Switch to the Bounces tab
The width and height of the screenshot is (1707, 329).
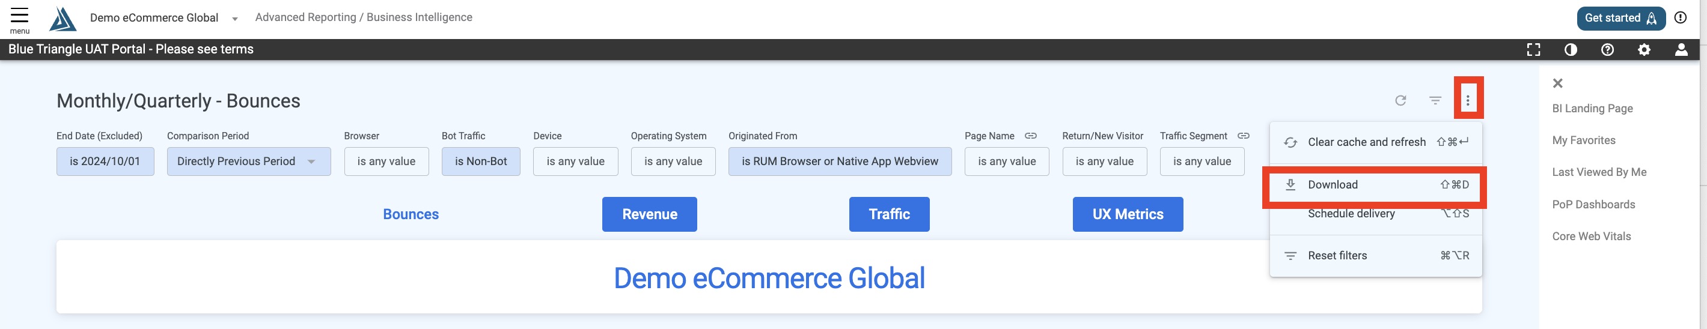click(411, 214)
